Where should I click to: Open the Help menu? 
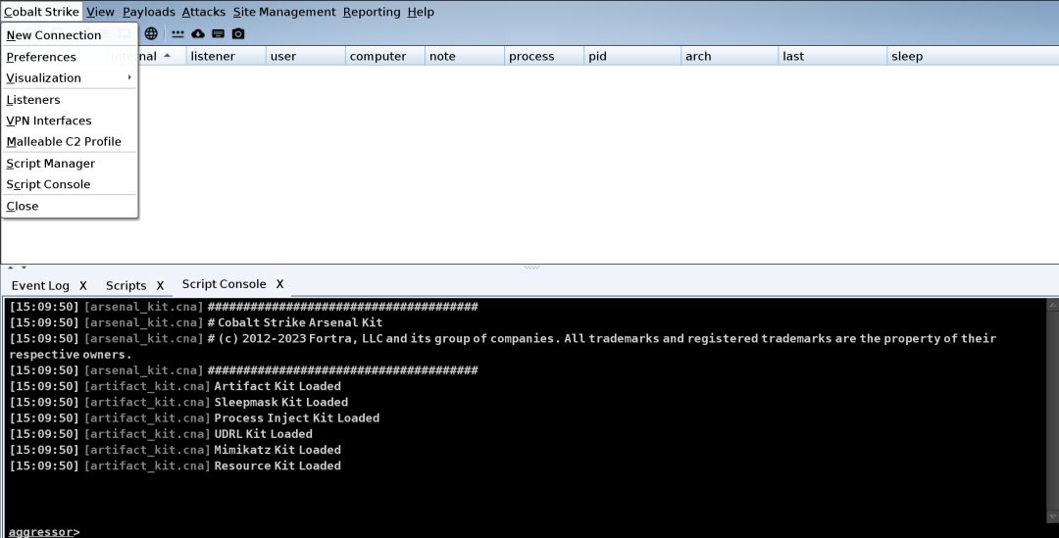420,12
